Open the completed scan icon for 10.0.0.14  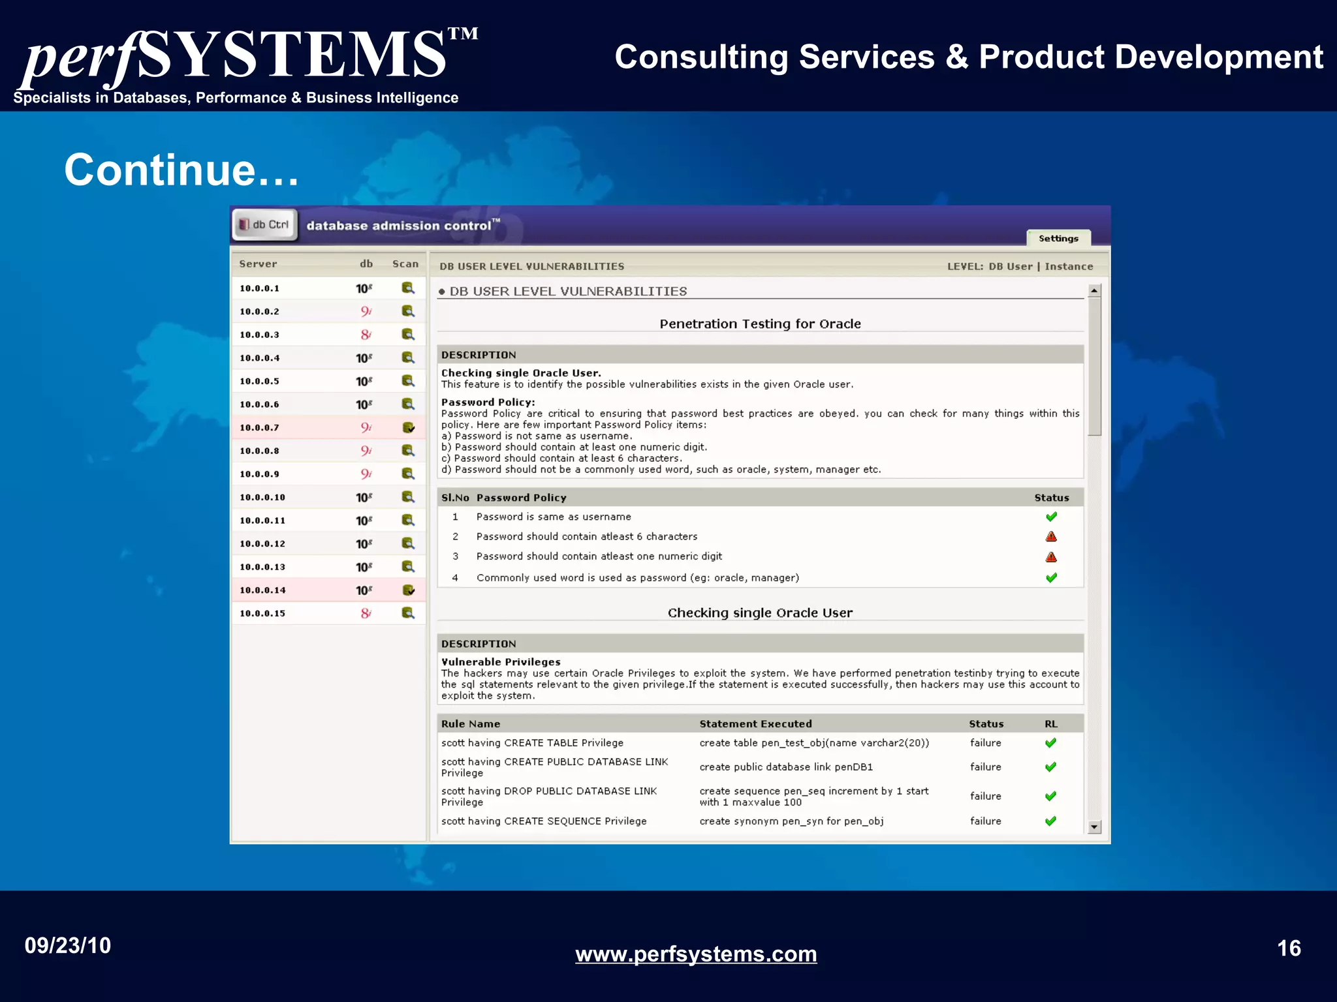[x=409, y=590]
